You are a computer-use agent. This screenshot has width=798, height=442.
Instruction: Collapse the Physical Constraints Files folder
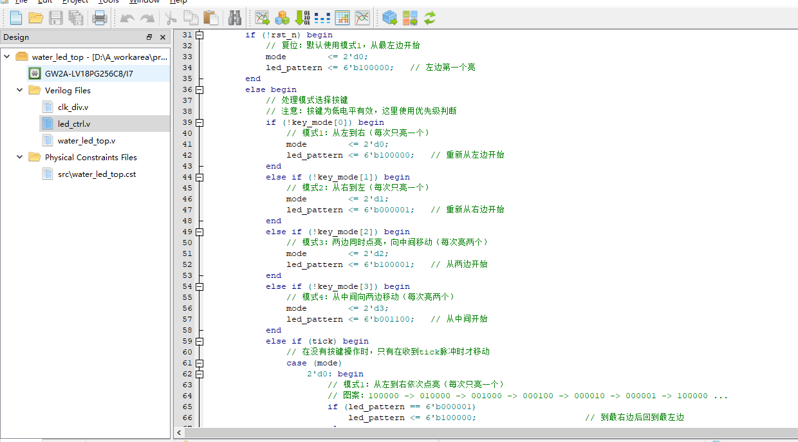pyautogui.click(x=20, y=157)
